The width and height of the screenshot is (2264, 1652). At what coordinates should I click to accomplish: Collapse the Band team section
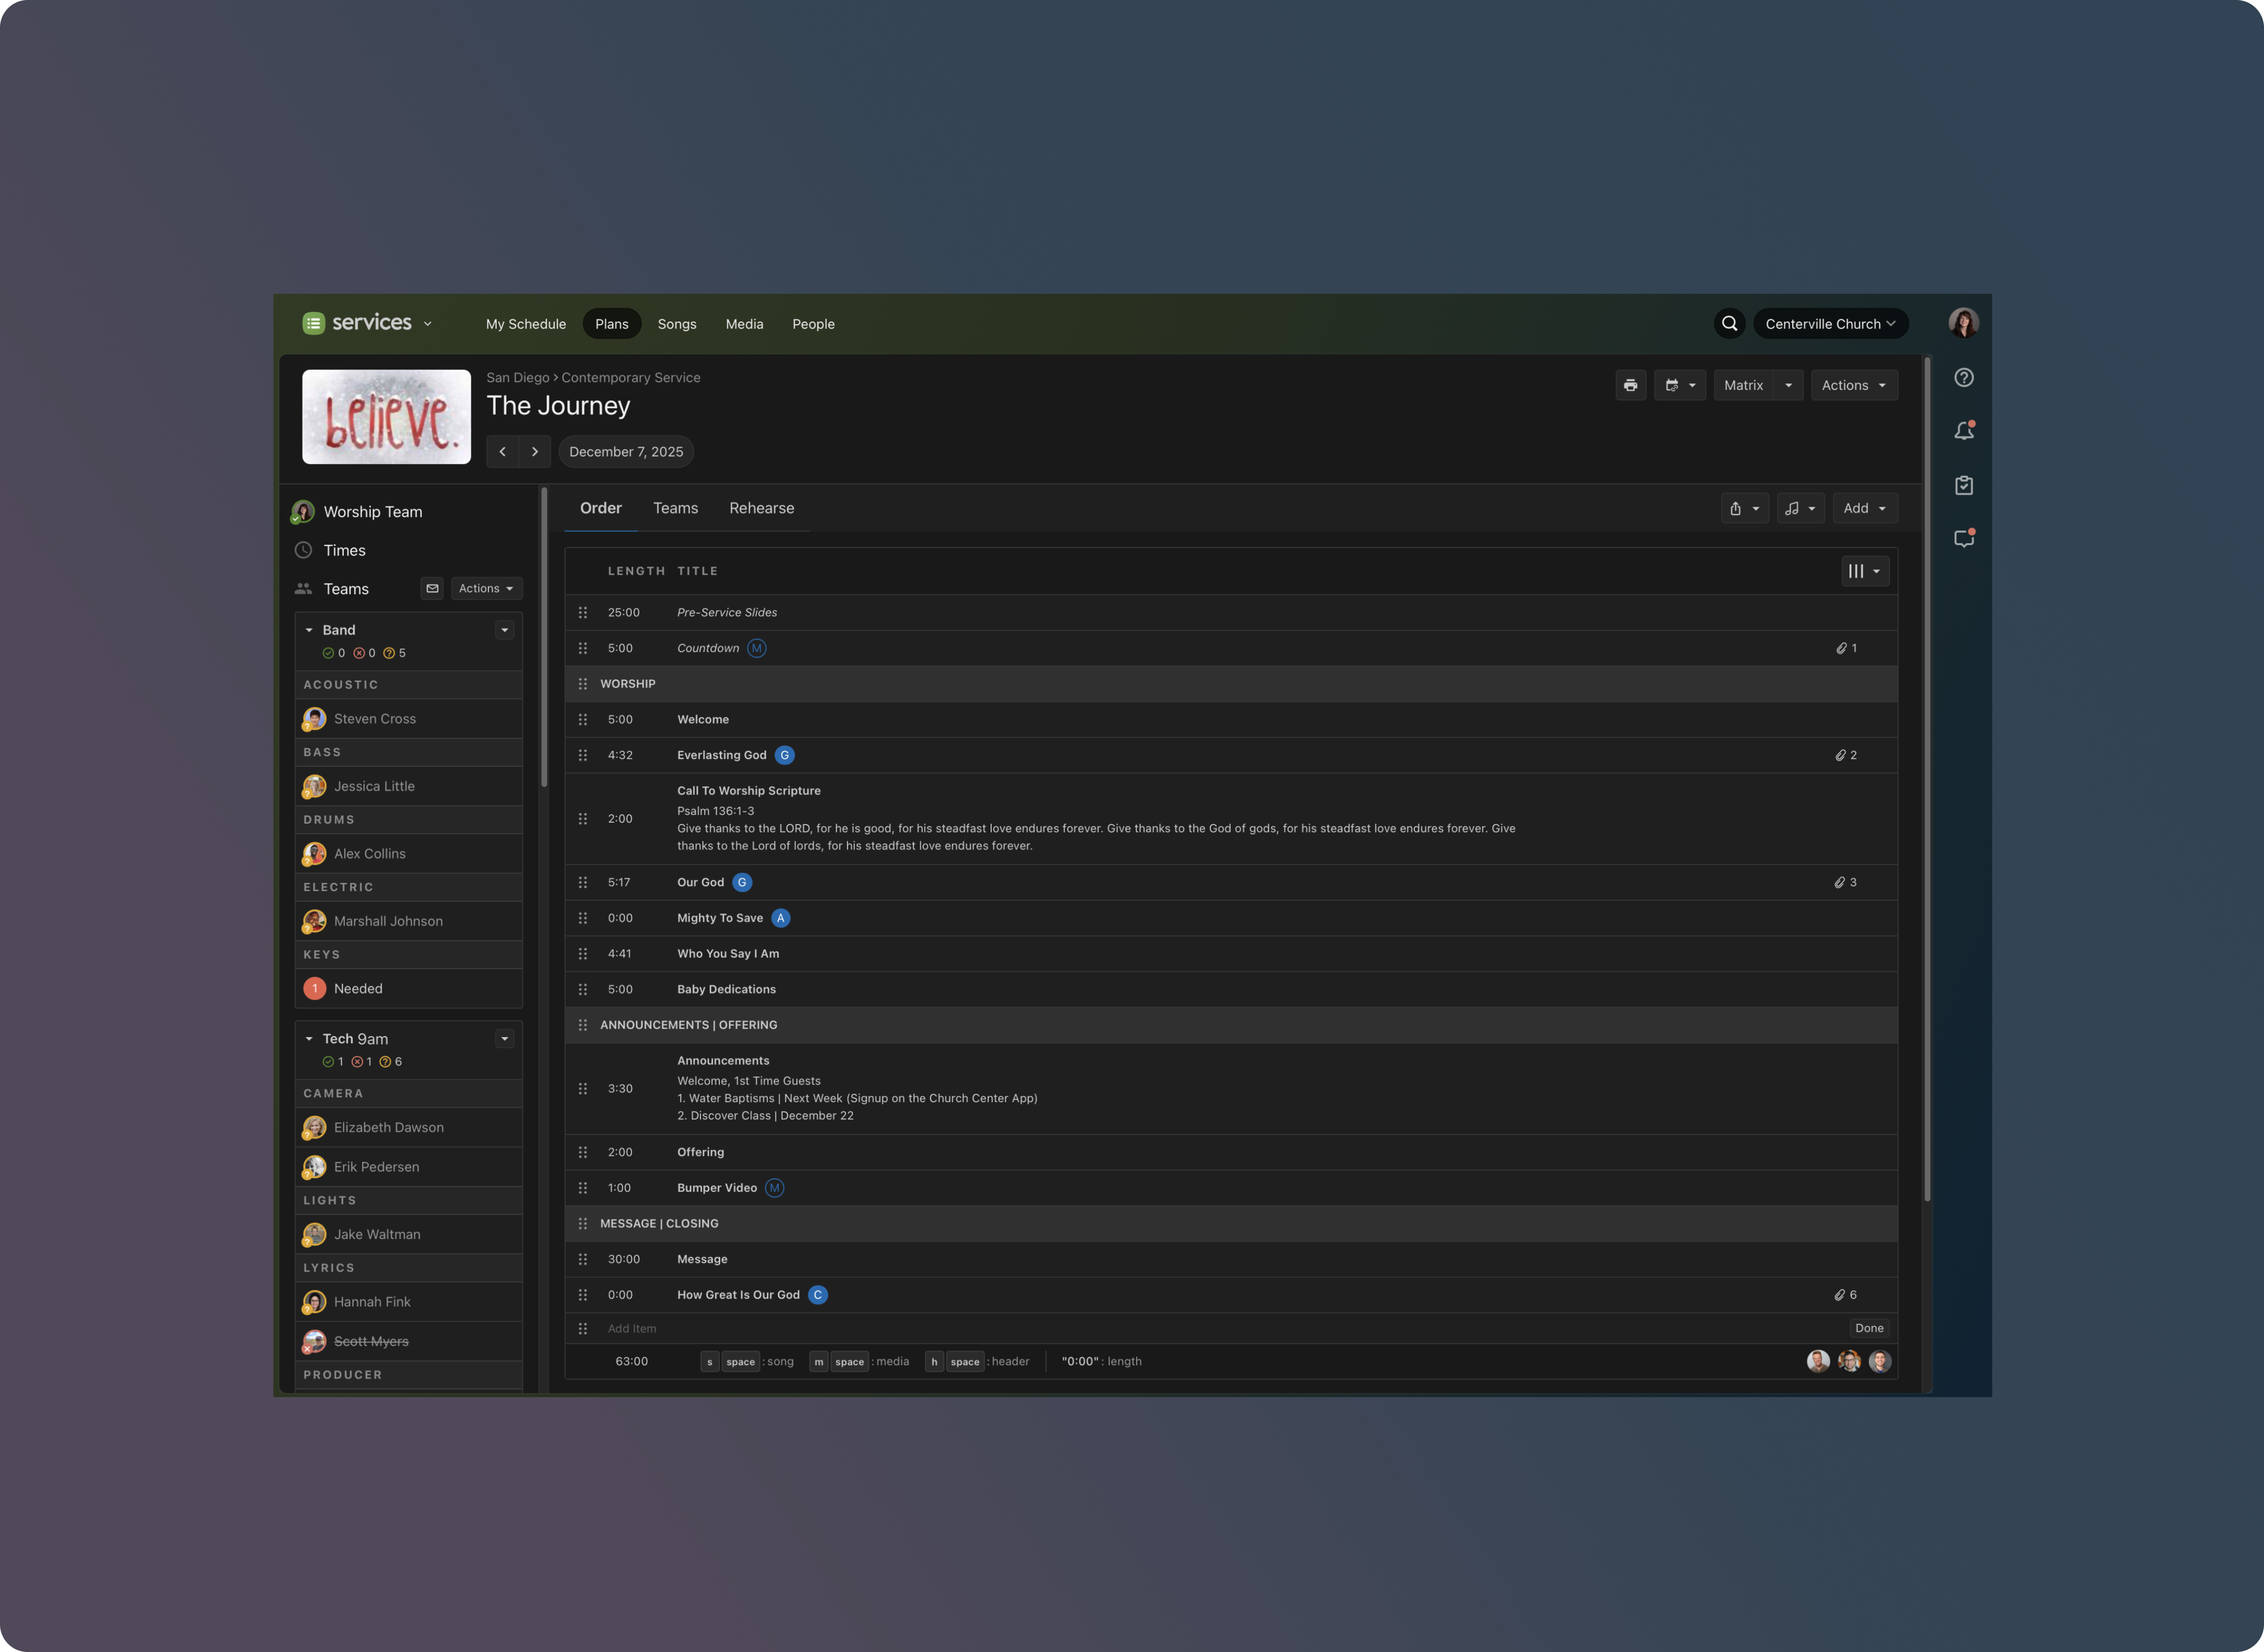pos(309,630)
